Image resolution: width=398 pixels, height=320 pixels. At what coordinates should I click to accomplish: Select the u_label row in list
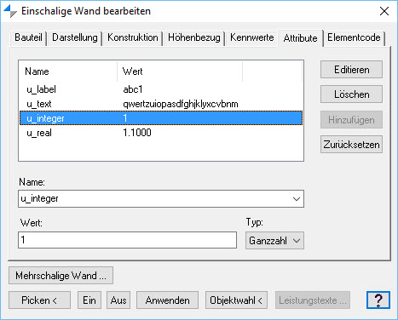coord(161,89)
